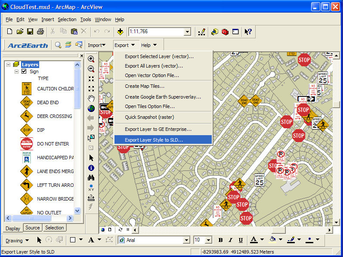Open a map document with folder icon
The height and width of the screenshot is (257, 343).
[x=20, y=32]
